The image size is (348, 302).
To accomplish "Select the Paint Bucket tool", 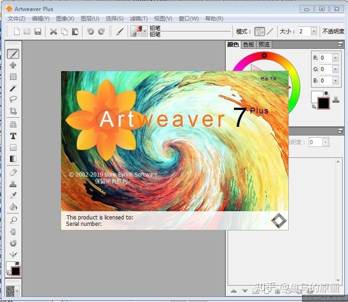I will pos(13,207).
